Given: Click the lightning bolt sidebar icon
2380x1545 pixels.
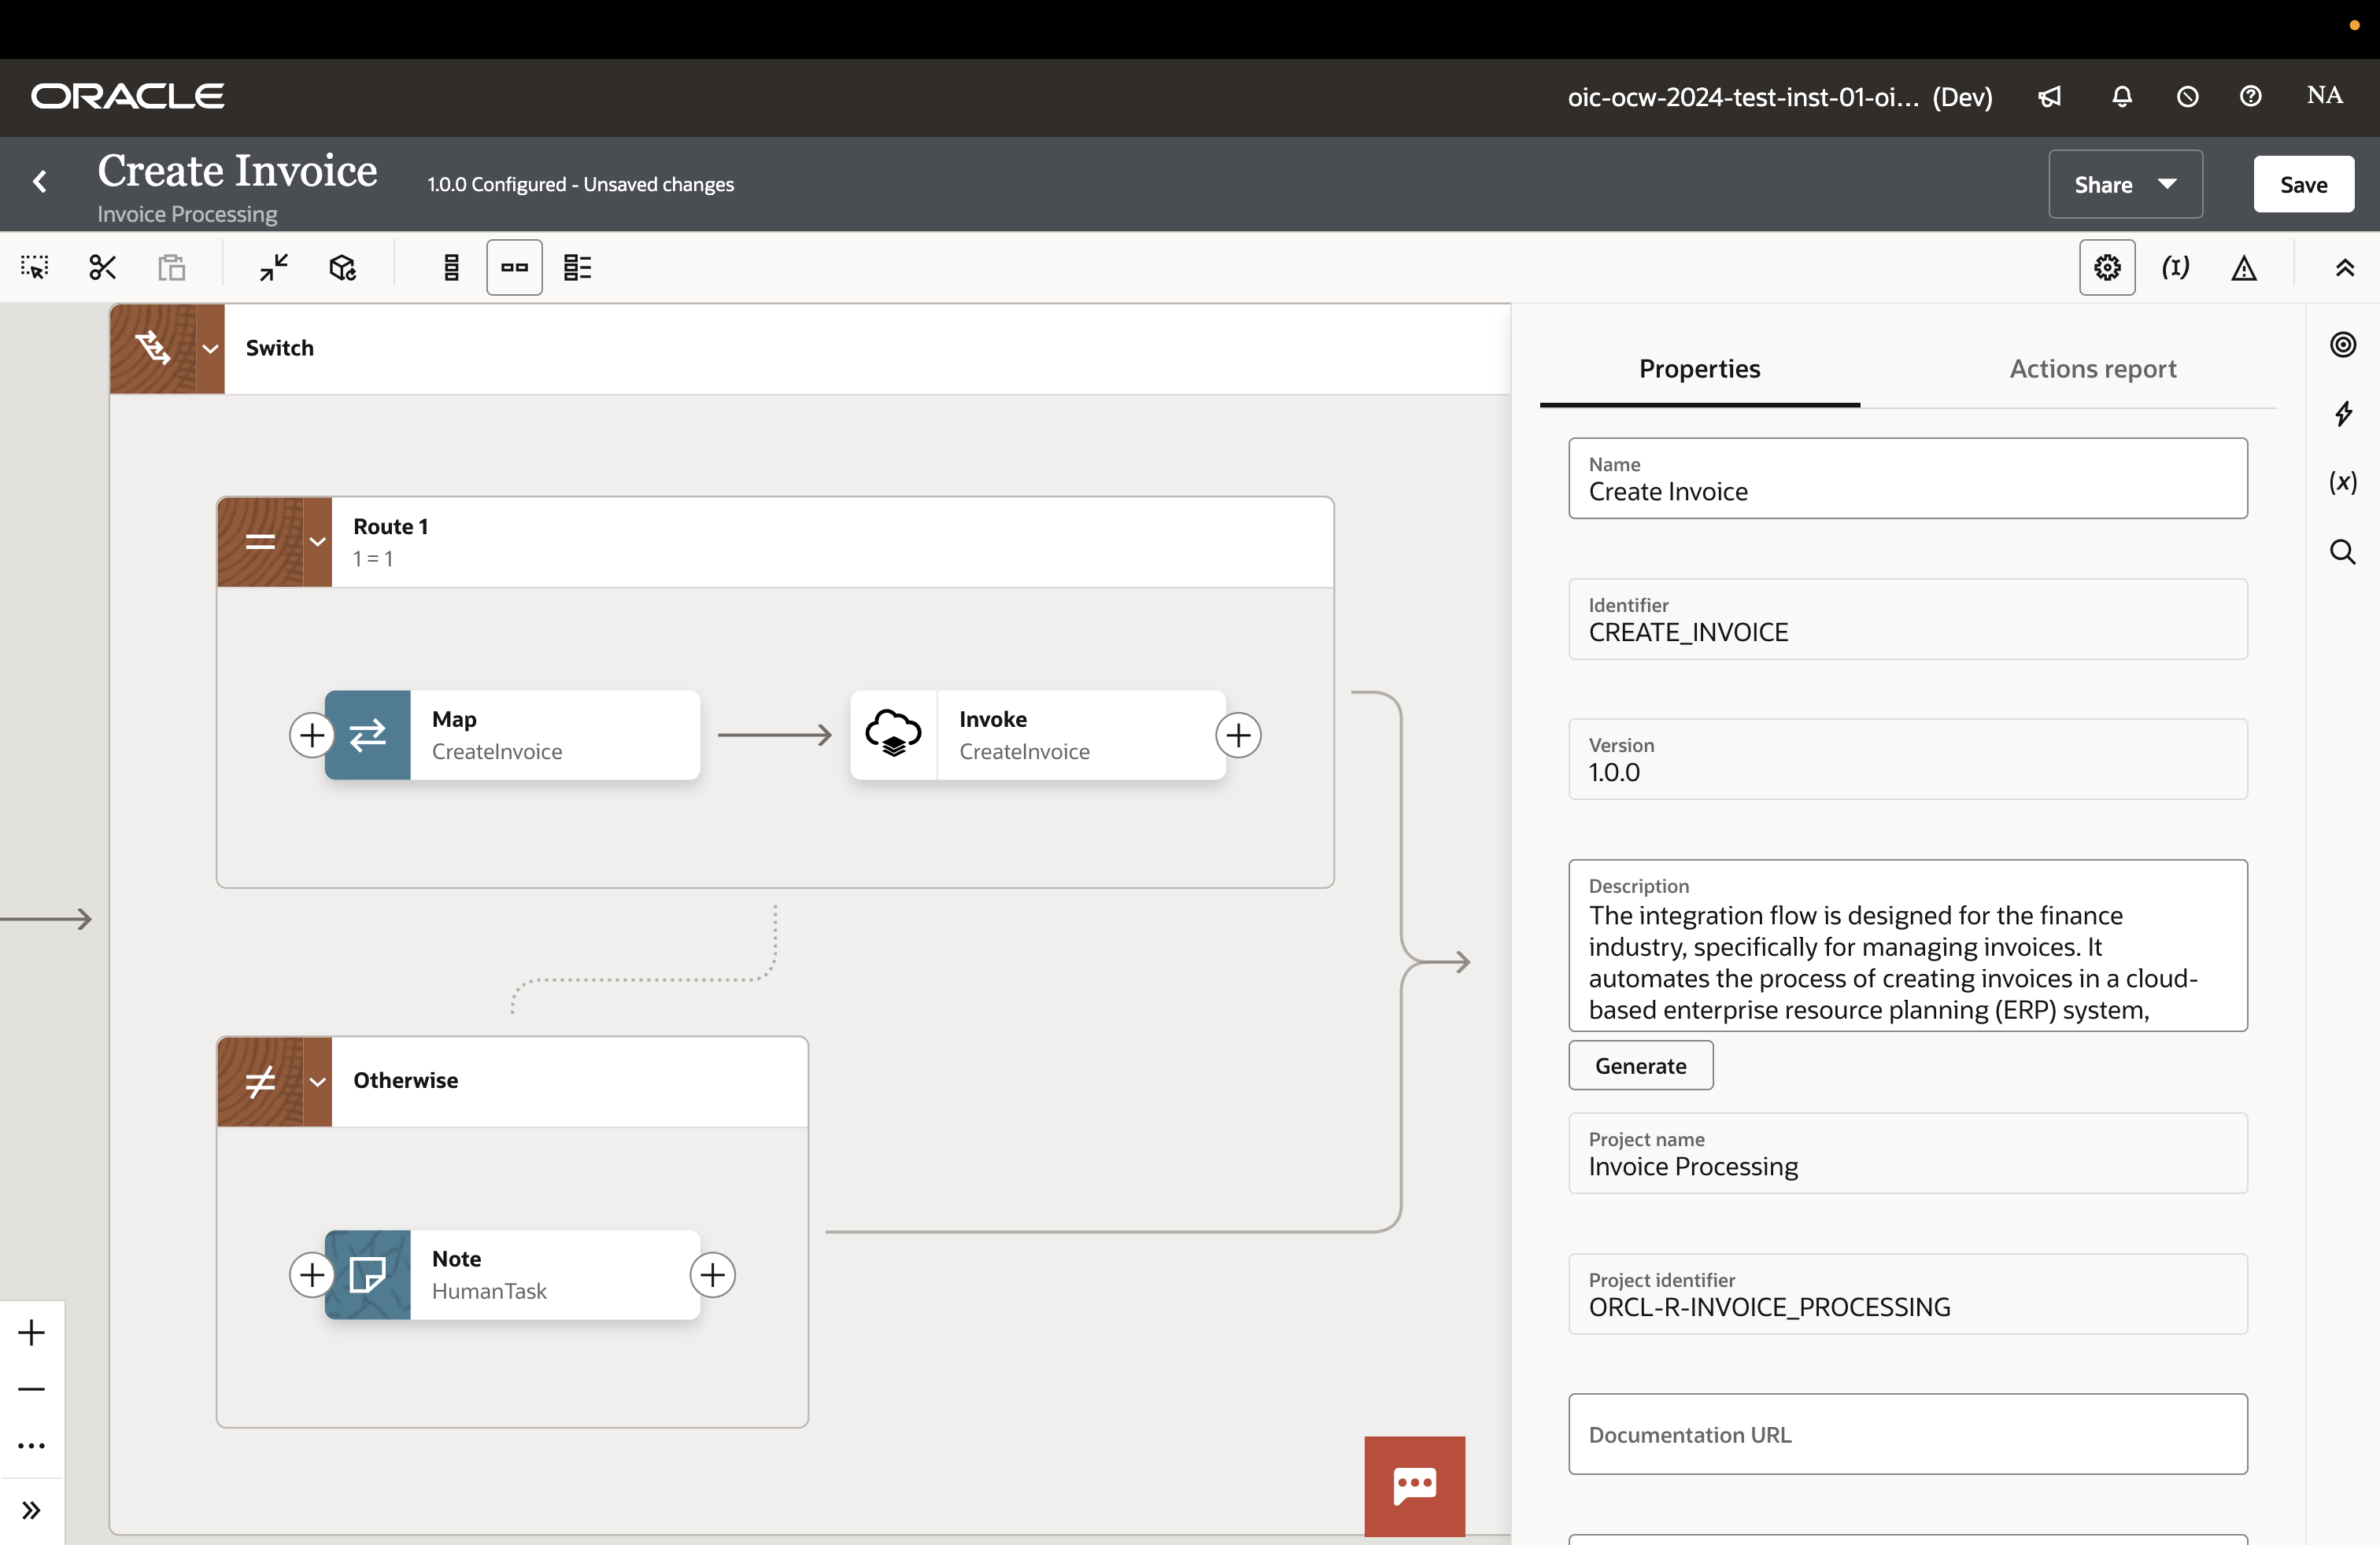Looking at the screenshot, I should (x=2344, y=415).
